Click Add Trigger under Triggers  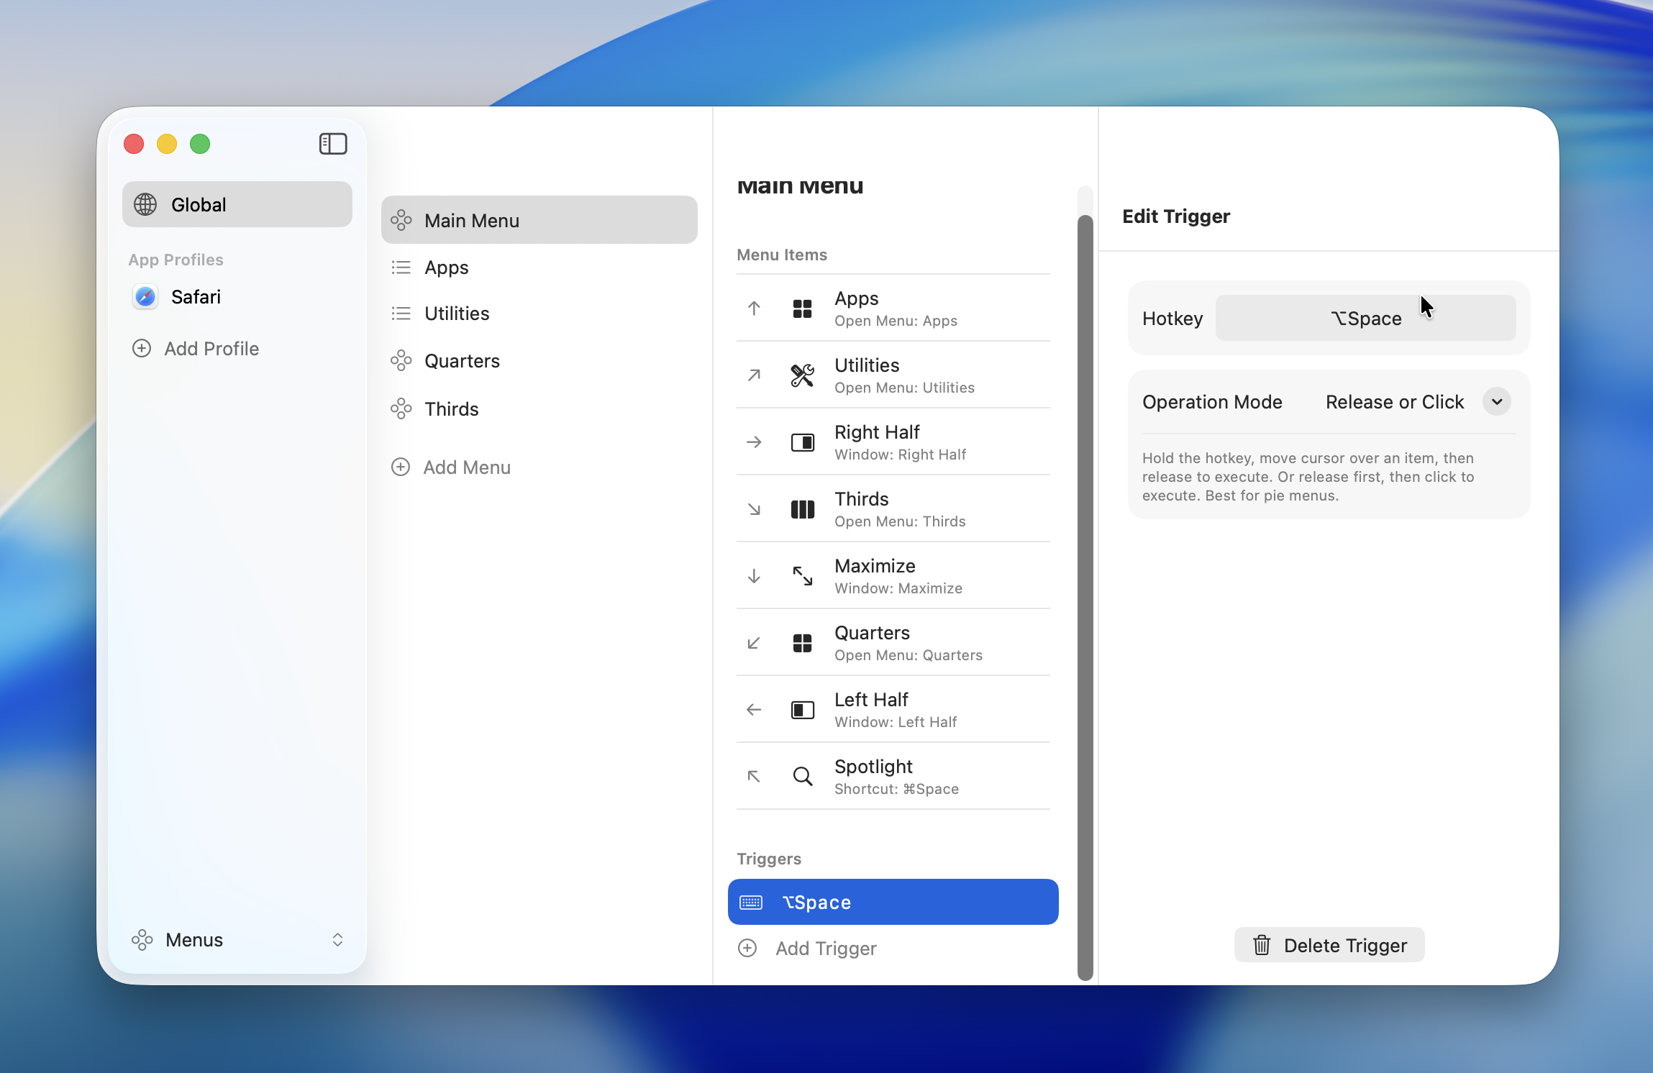point(825,948)
